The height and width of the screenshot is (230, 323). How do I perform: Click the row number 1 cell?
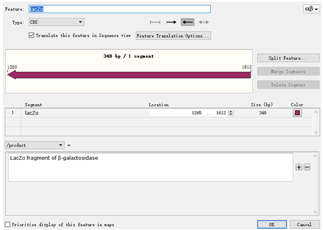click(13, 113)
